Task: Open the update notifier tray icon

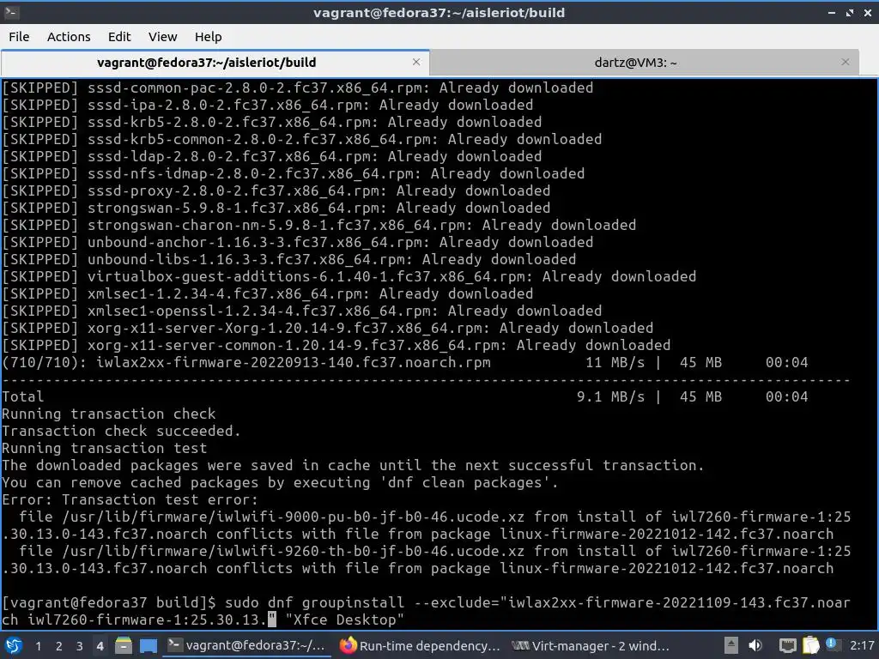Action: pyautogui.click(x=831, y=644)
